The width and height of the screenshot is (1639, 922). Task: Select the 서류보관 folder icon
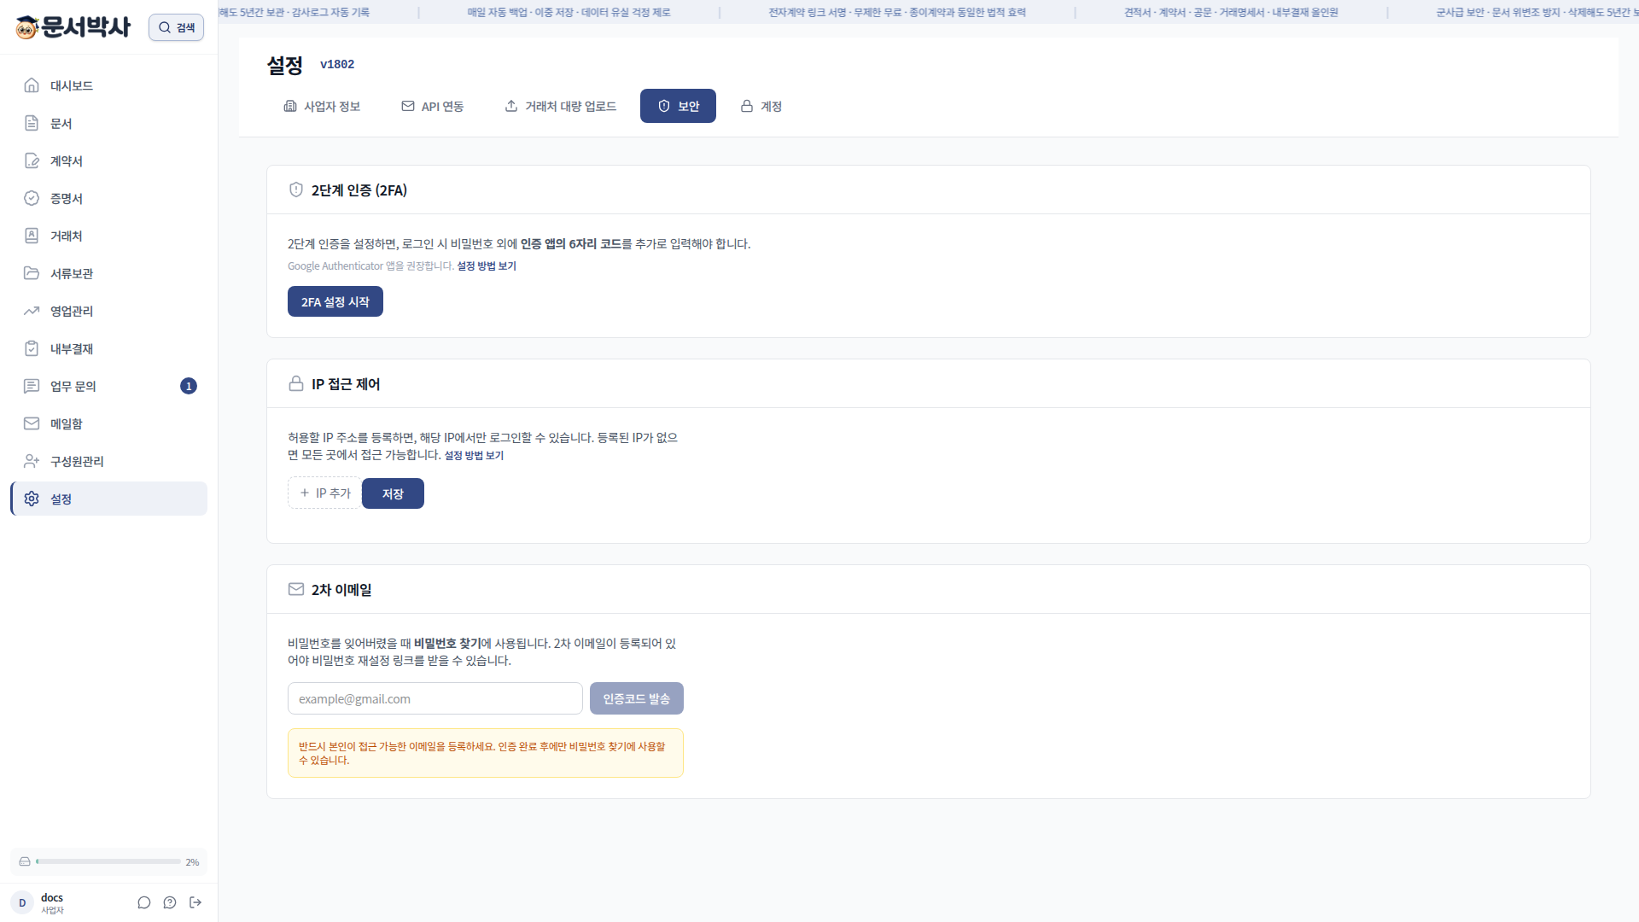[x=32, y=273]
